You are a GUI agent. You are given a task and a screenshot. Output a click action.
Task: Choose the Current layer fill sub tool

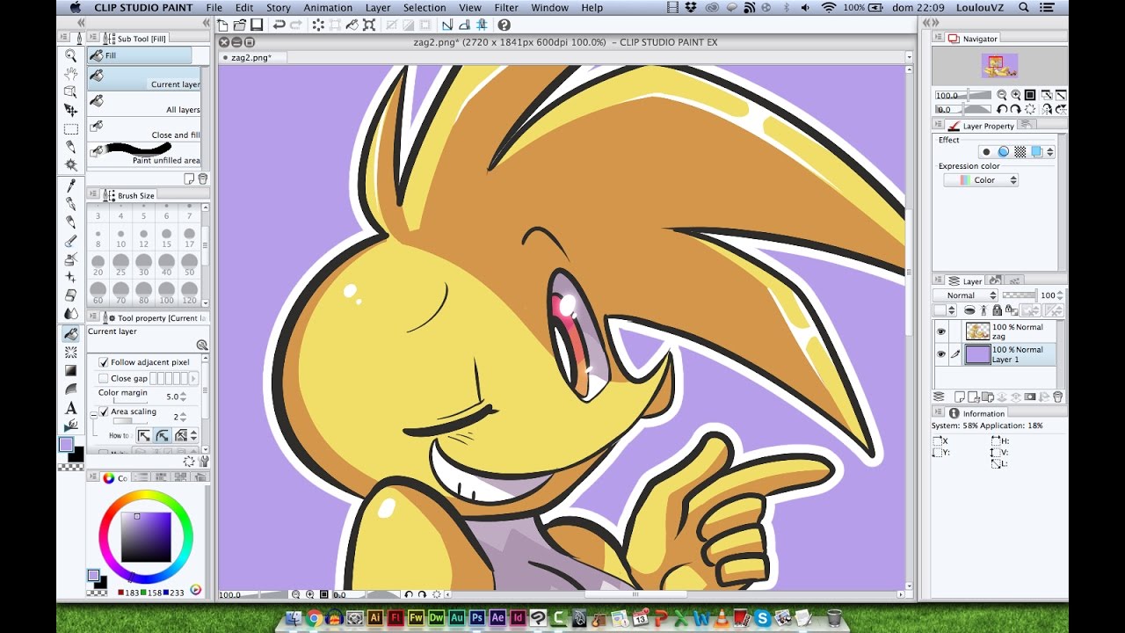click(x=143, y=79)
